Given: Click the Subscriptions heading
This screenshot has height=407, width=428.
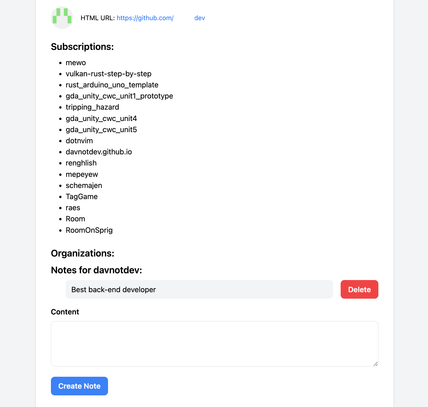Looking at the screenshot, I should tap(82, 47).
